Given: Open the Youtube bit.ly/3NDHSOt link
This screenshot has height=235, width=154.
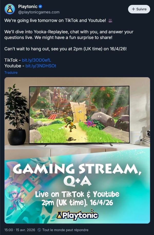Looking at the screenshot, I should coord(41,66).
